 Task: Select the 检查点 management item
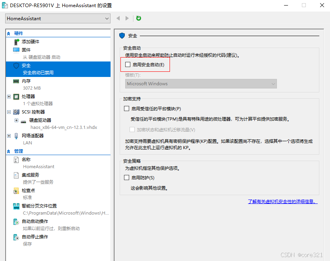[x=28, y=190]
